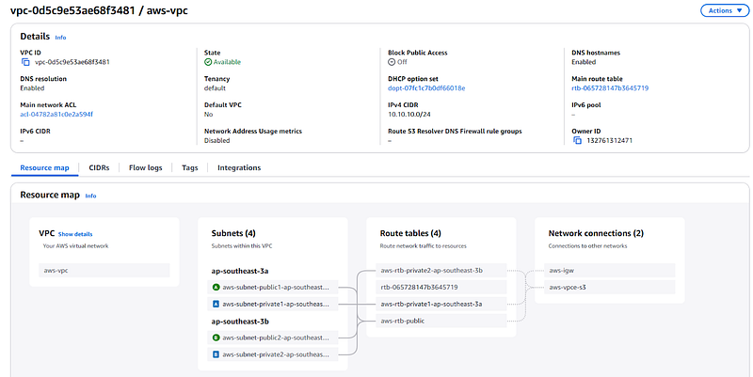Click page title vpc-0d5c9e53ae68f3481 / aws-vpc
The image size is (753, 377).
(x=99, y=10)
